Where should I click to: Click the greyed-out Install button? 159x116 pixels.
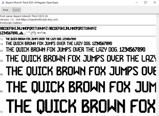tap(16, 10)
